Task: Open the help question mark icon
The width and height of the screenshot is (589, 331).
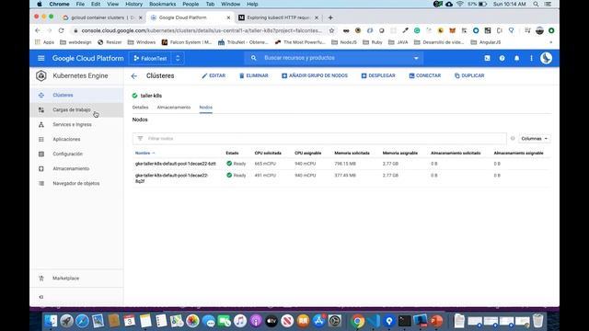Action: (x=502, y=58)
